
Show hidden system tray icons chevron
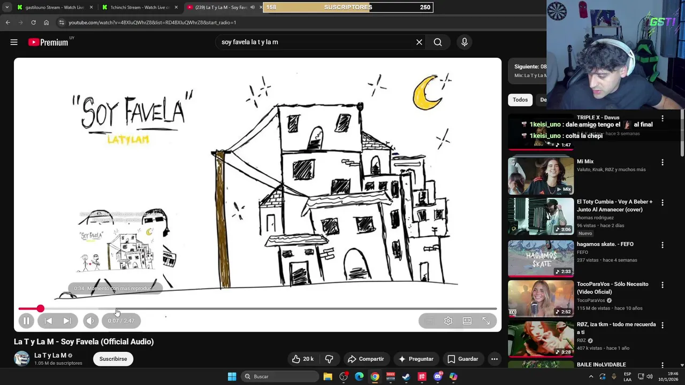point(591,376)
